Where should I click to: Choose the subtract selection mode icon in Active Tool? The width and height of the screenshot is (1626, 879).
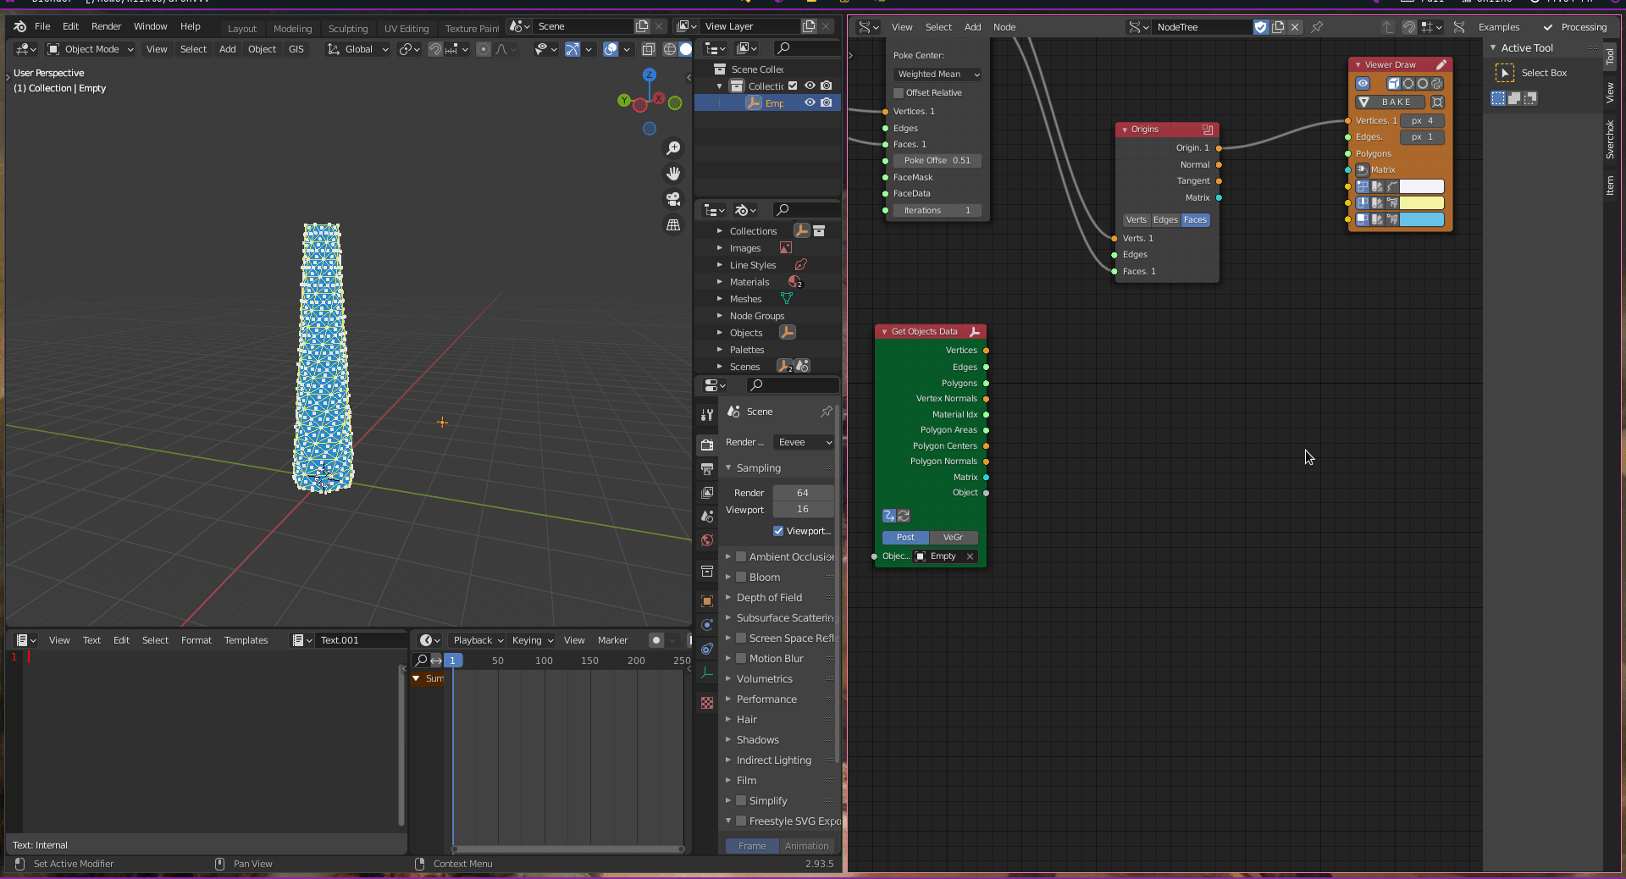pyautogui.click(x=1530, y=98)
